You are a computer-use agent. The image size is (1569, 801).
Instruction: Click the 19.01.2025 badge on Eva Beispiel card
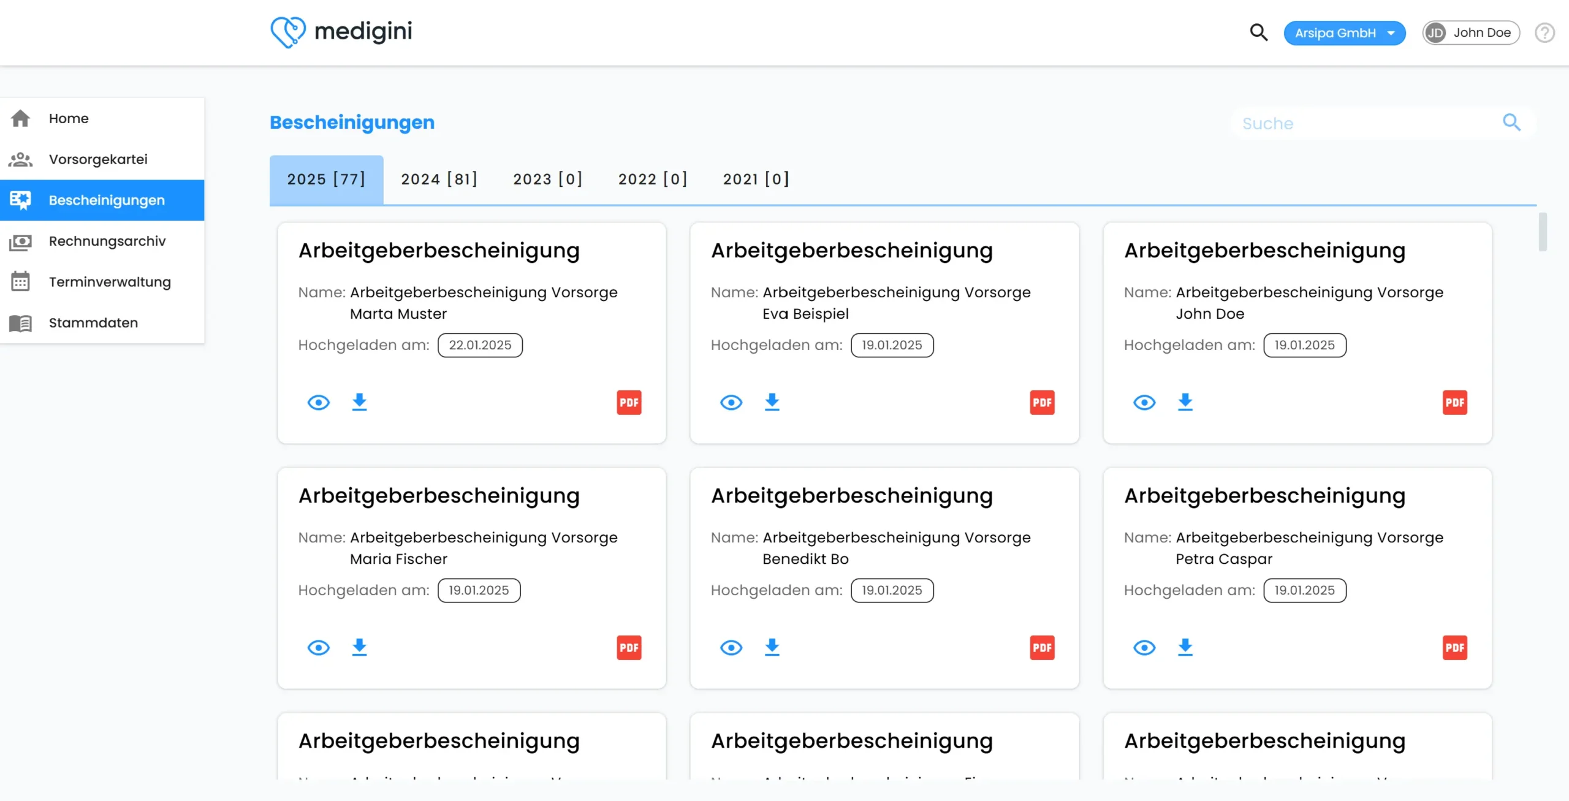click(x=892, y=345)
